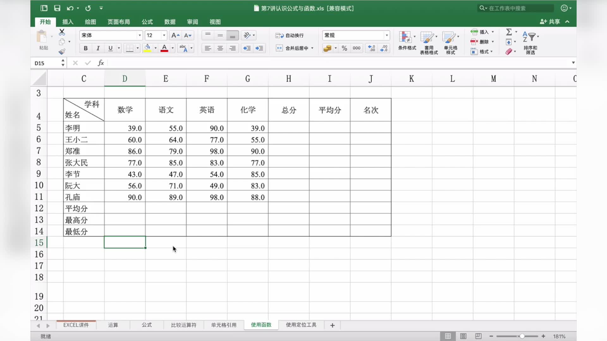Screen dimensions: 607x341
Task: Expand the Insert (插入) cells dropdown
Action: pyautogui.click(x=493, y=32)
